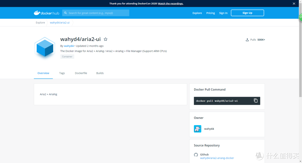Click the wahyd4 owner name
The image size is (302, 163).
209,129
